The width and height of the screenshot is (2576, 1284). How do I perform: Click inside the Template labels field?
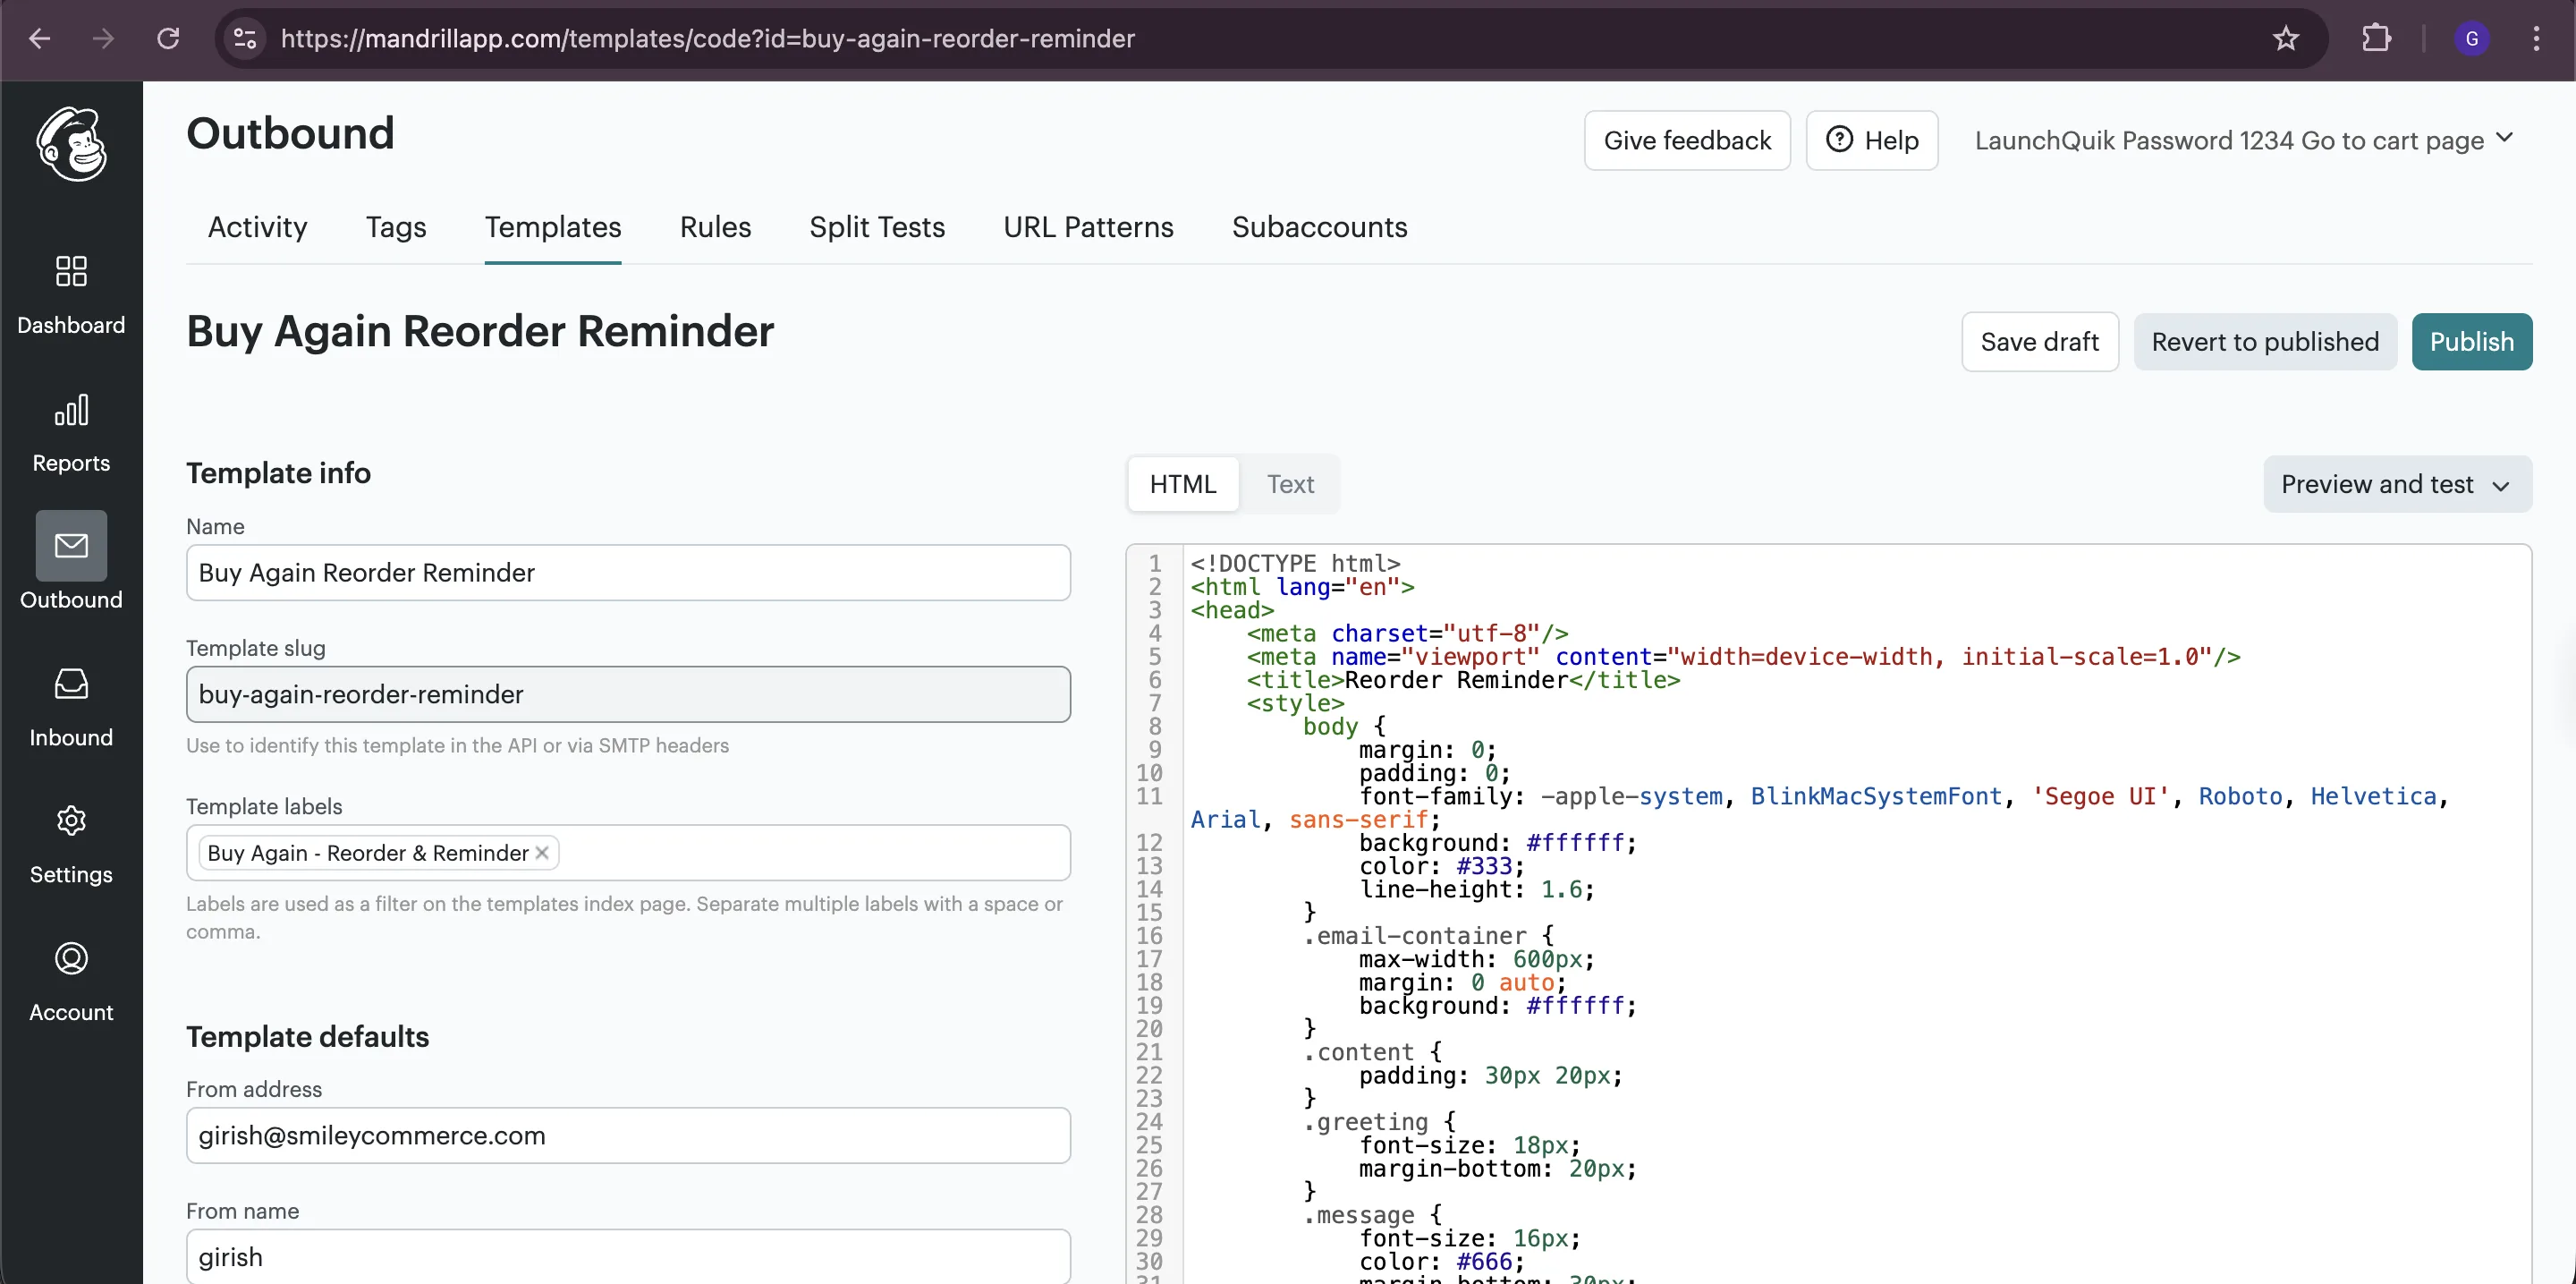pos(628,853)
